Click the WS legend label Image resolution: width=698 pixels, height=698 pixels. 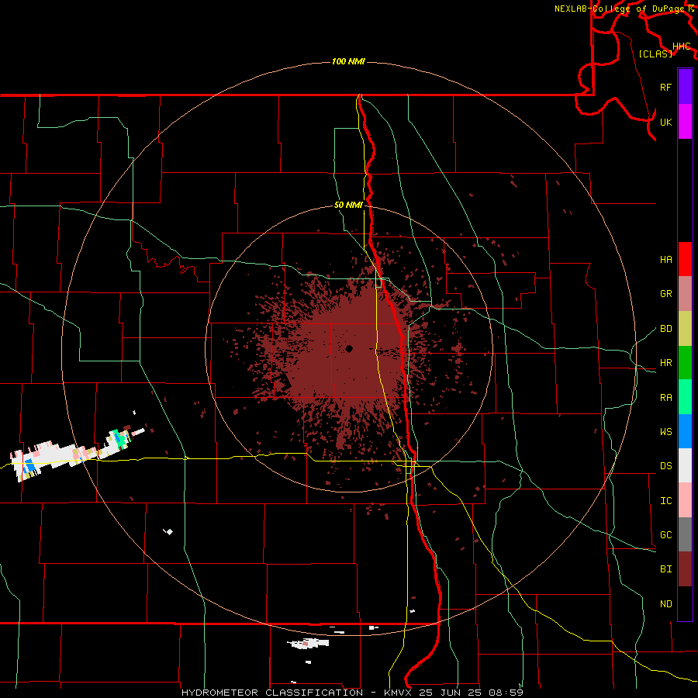[x=665, y=432]
